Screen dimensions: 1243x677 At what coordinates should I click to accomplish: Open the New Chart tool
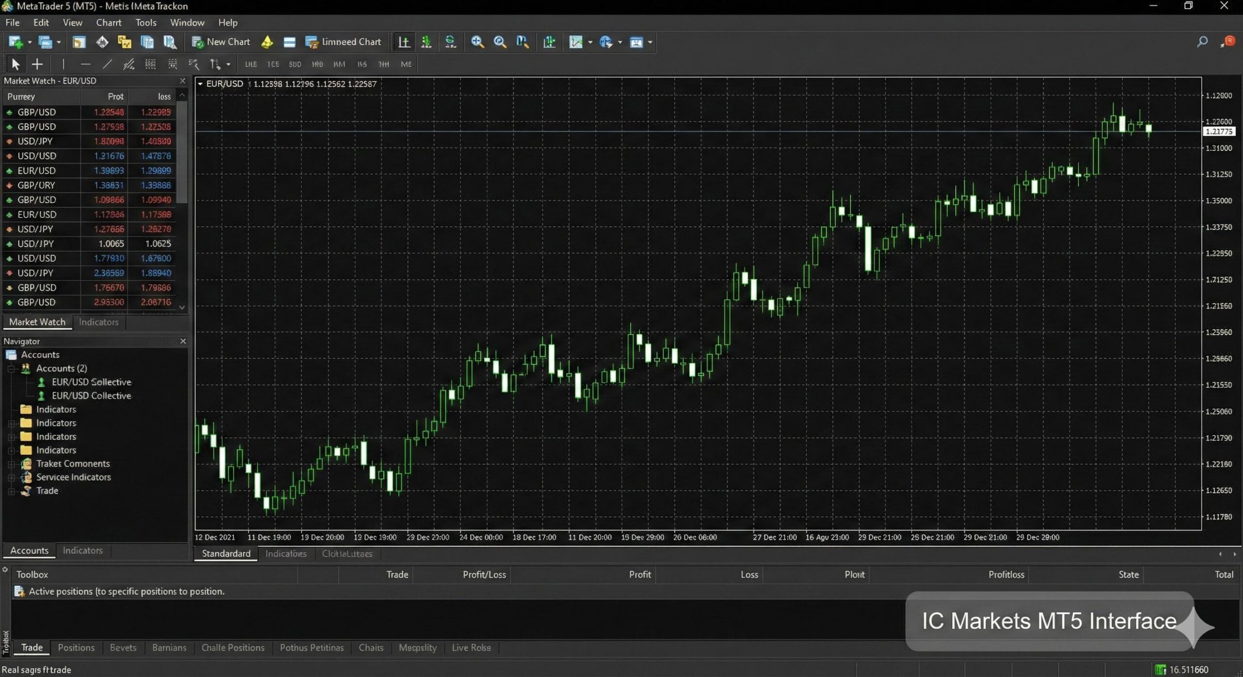click(x=221, y=42)
